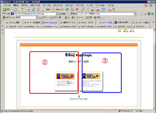Expand the address bar URL dropdown
The width and height of the screenshot is (156, 113).
pos(57,14)
